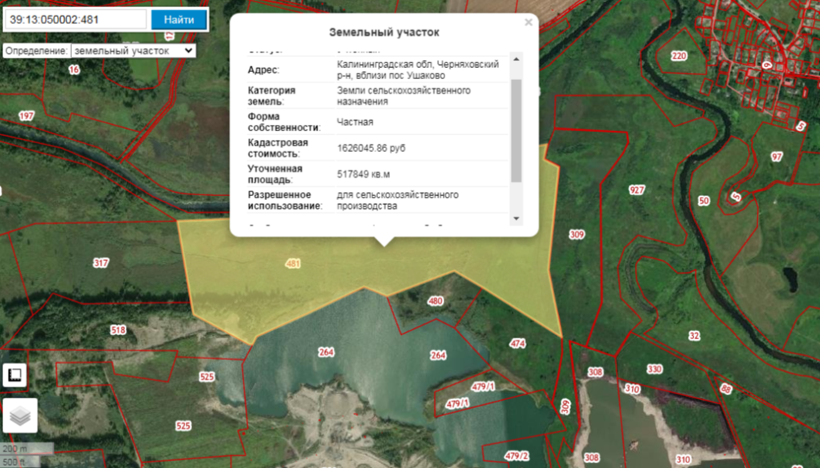The width and height of the screenshot is (820, 468).
Task: Click parcel label 197 on map
Action: (26, 115)
